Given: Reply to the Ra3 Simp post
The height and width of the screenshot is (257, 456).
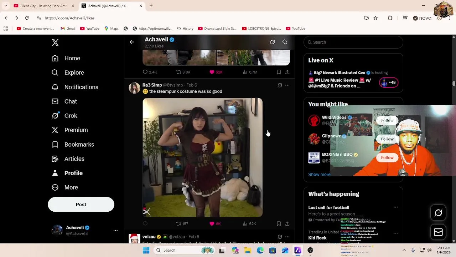Looking at the screenshot, I should [145, 224].
